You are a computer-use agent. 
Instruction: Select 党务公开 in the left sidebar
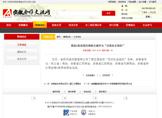tap(22, 59)
